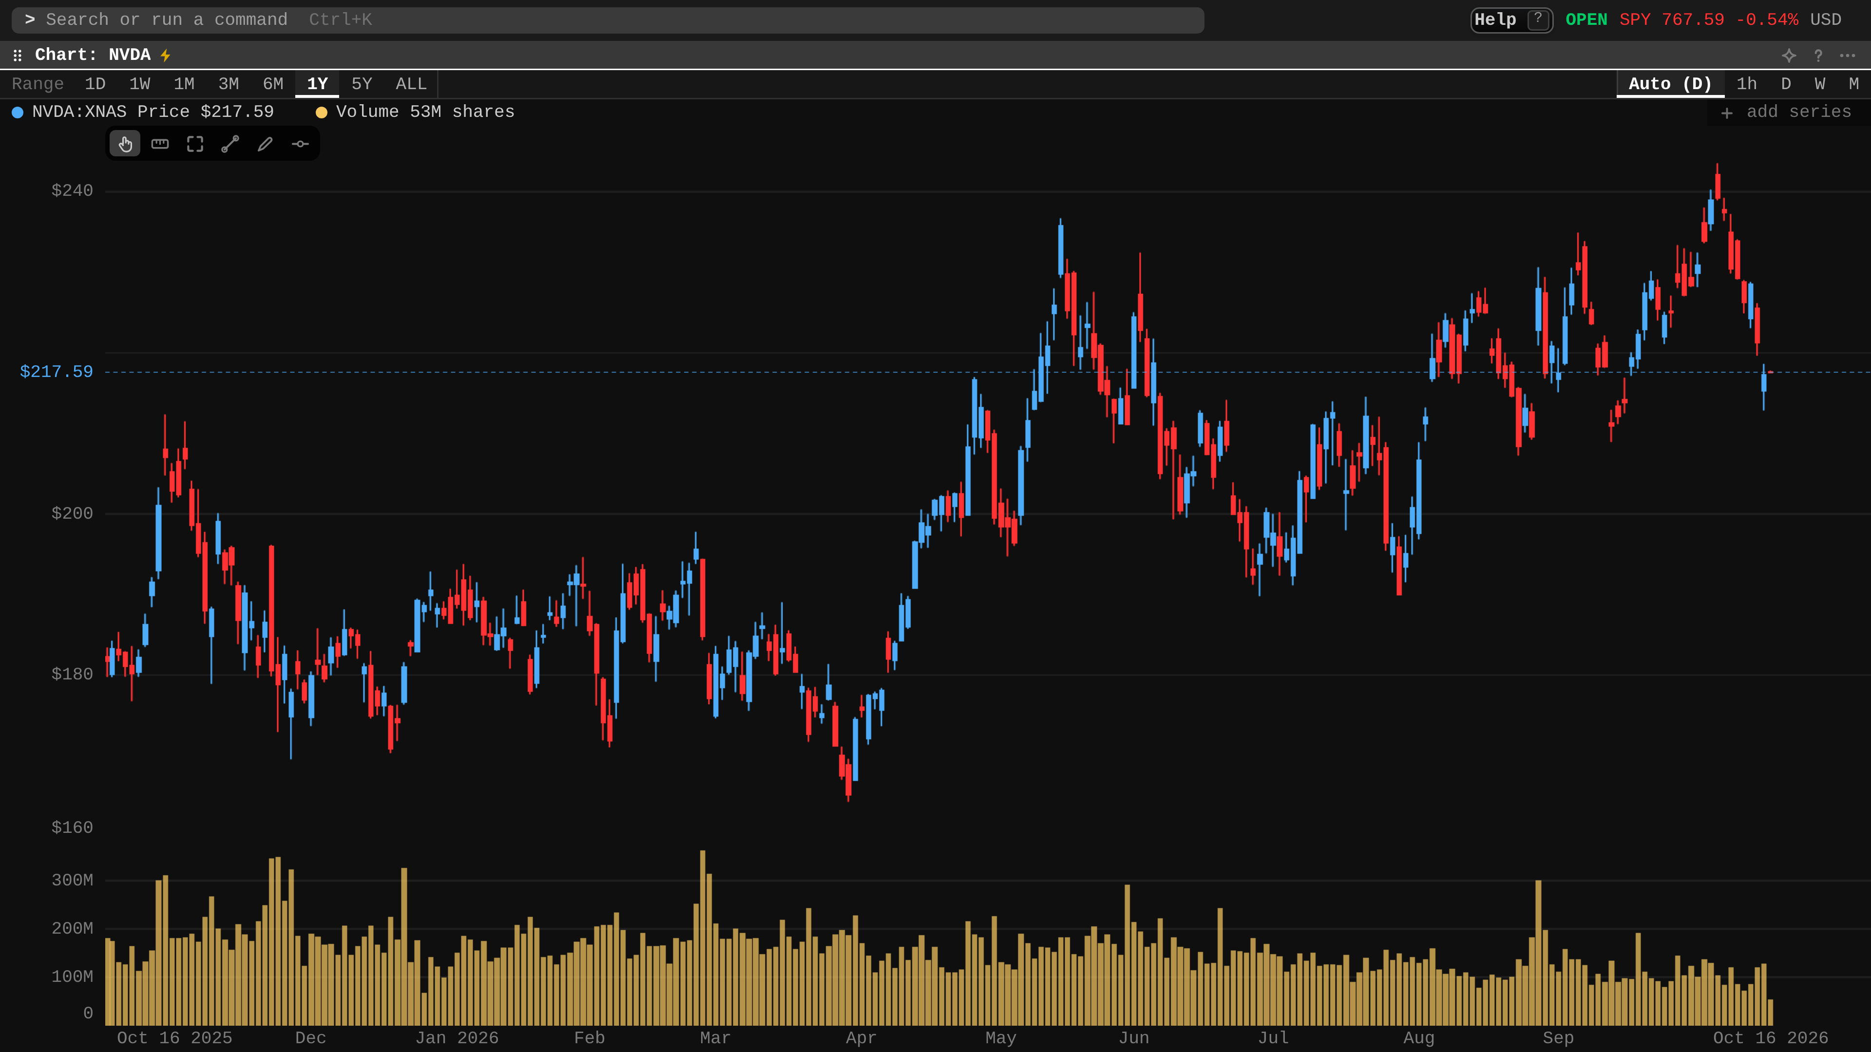The height and width of the screenshot is (1052, 1871).
Task: Click the blue NVDA price series dot
Action: coord(18,112)
